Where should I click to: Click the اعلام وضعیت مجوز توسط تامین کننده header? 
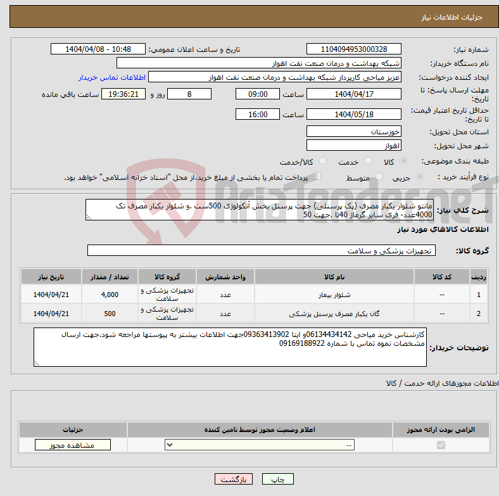tap(260, 429)
